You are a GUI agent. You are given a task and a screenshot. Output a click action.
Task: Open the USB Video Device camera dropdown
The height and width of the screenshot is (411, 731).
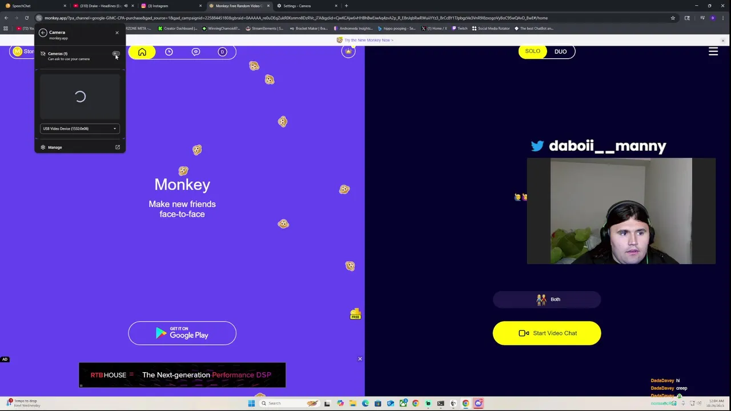pyautogui.click(x=80, y=128)
